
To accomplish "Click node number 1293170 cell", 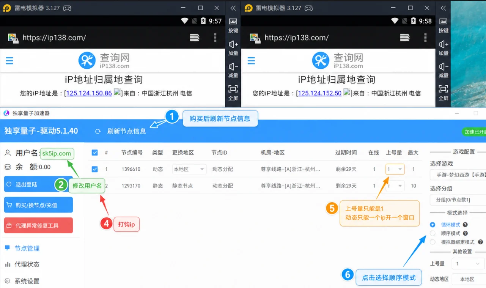I will (131, 186).
